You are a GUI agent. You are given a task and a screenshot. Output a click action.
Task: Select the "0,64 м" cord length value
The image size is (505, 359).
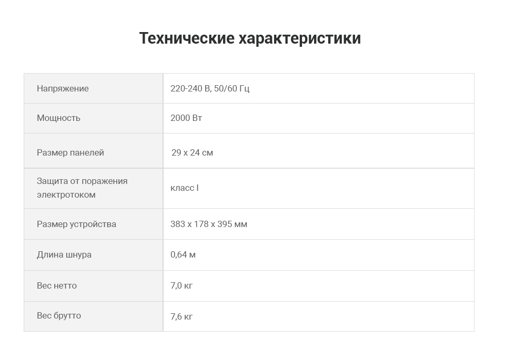[x=183, y=254]
